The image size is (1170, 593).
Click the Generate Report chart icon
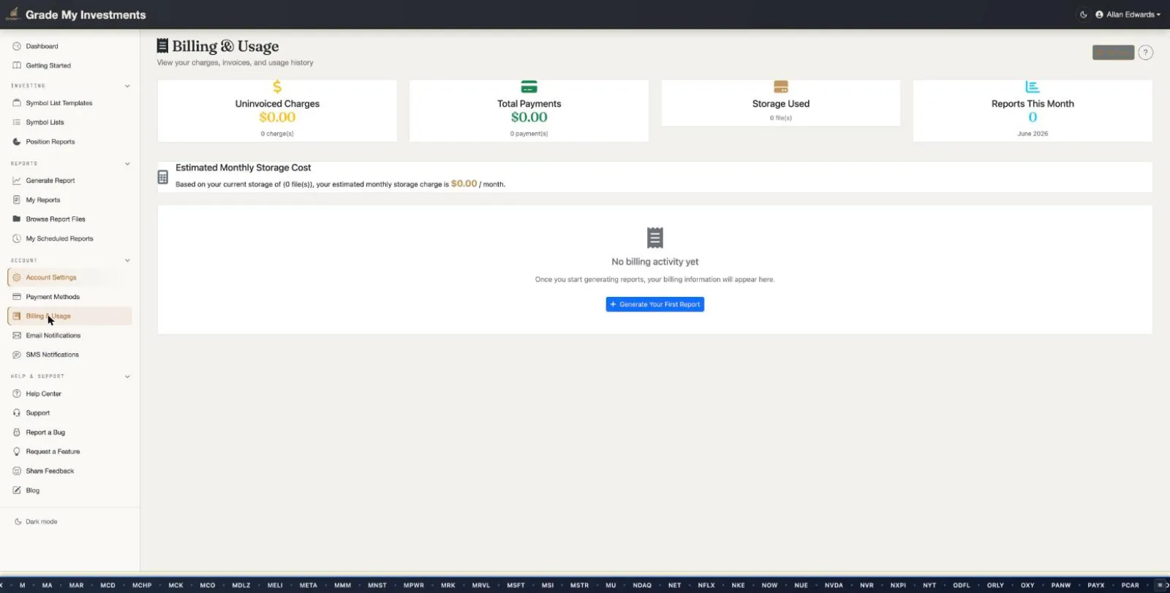click(17, 181)
